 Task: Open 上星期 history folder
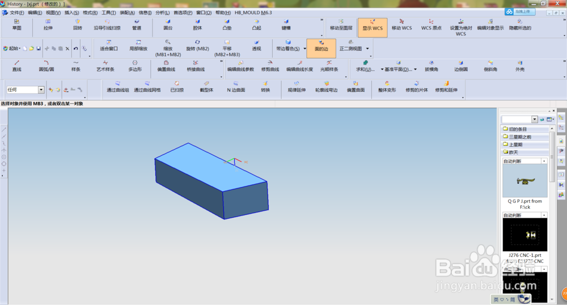tap(526, 144)
